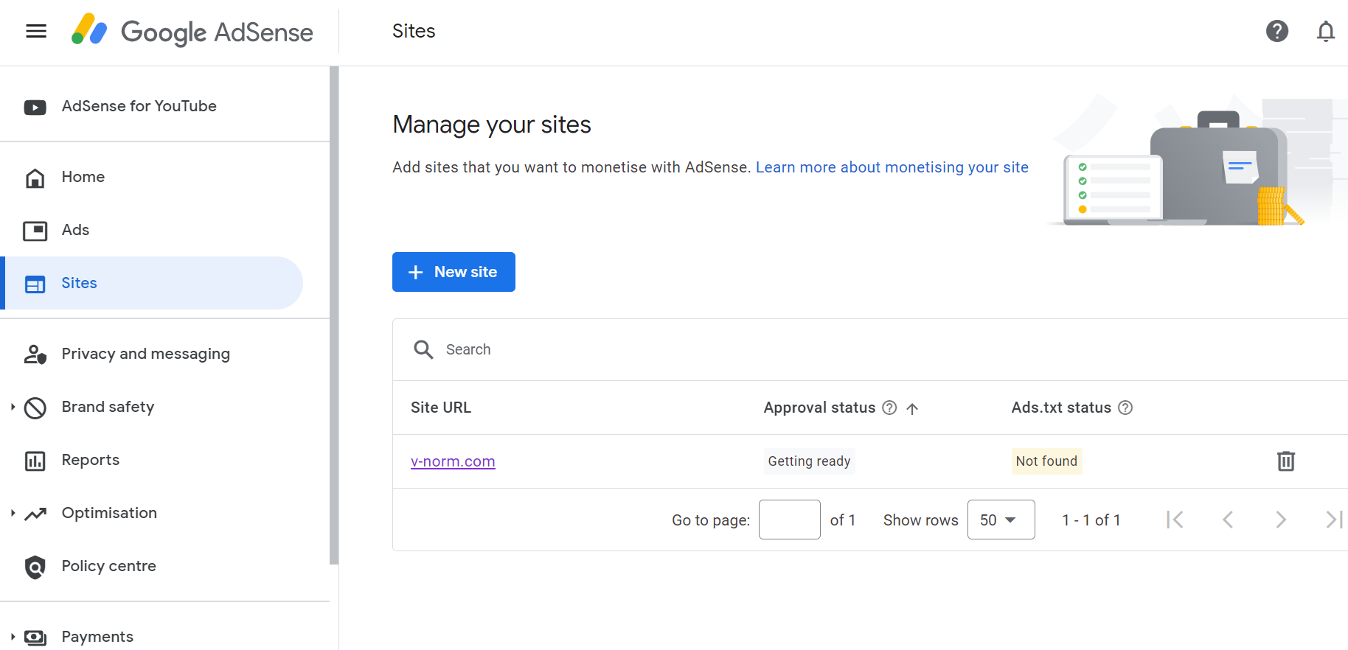Click the Home house icon
The image size is (1348, 650).
(35, 178)
